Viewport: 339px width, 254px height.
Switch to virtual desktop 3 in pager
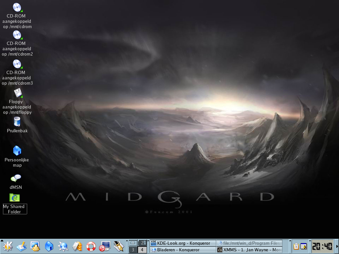pos(133,250)
